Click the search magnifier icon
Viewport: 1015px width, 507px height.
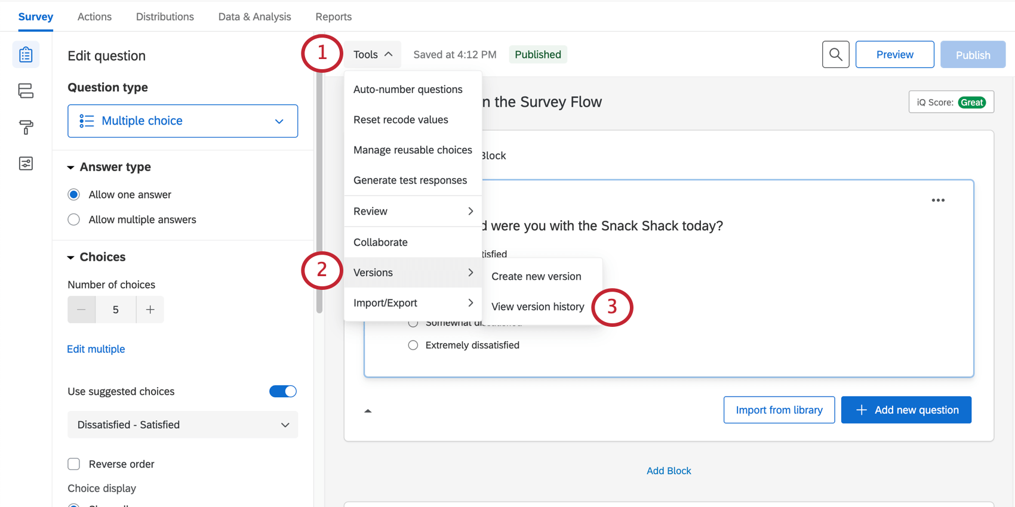[x=835, y=55]
